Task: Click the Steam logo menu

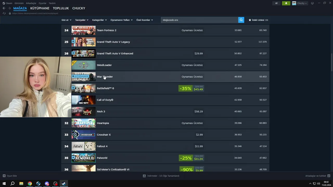Action: pos(4,3)
